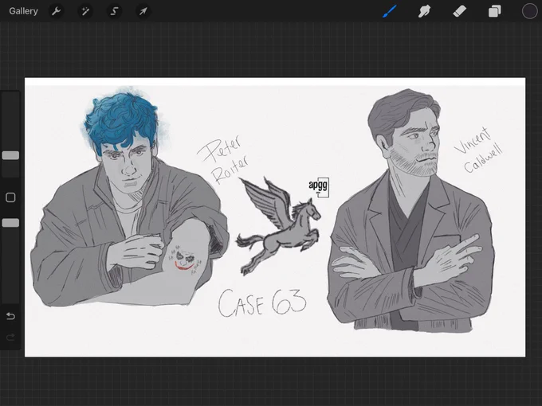
Task: Activate the Transform arrow tool
Action: coord(143,11)
